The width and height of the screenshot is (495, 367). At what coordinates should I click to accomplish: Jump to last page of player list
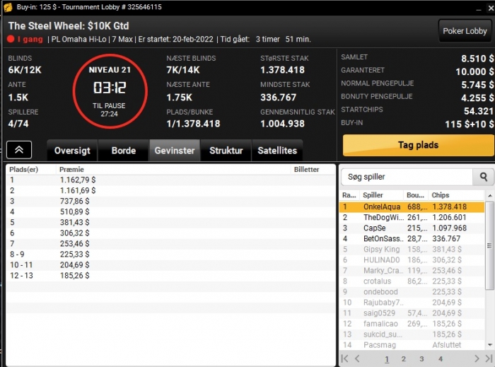[x=489, y=359]
